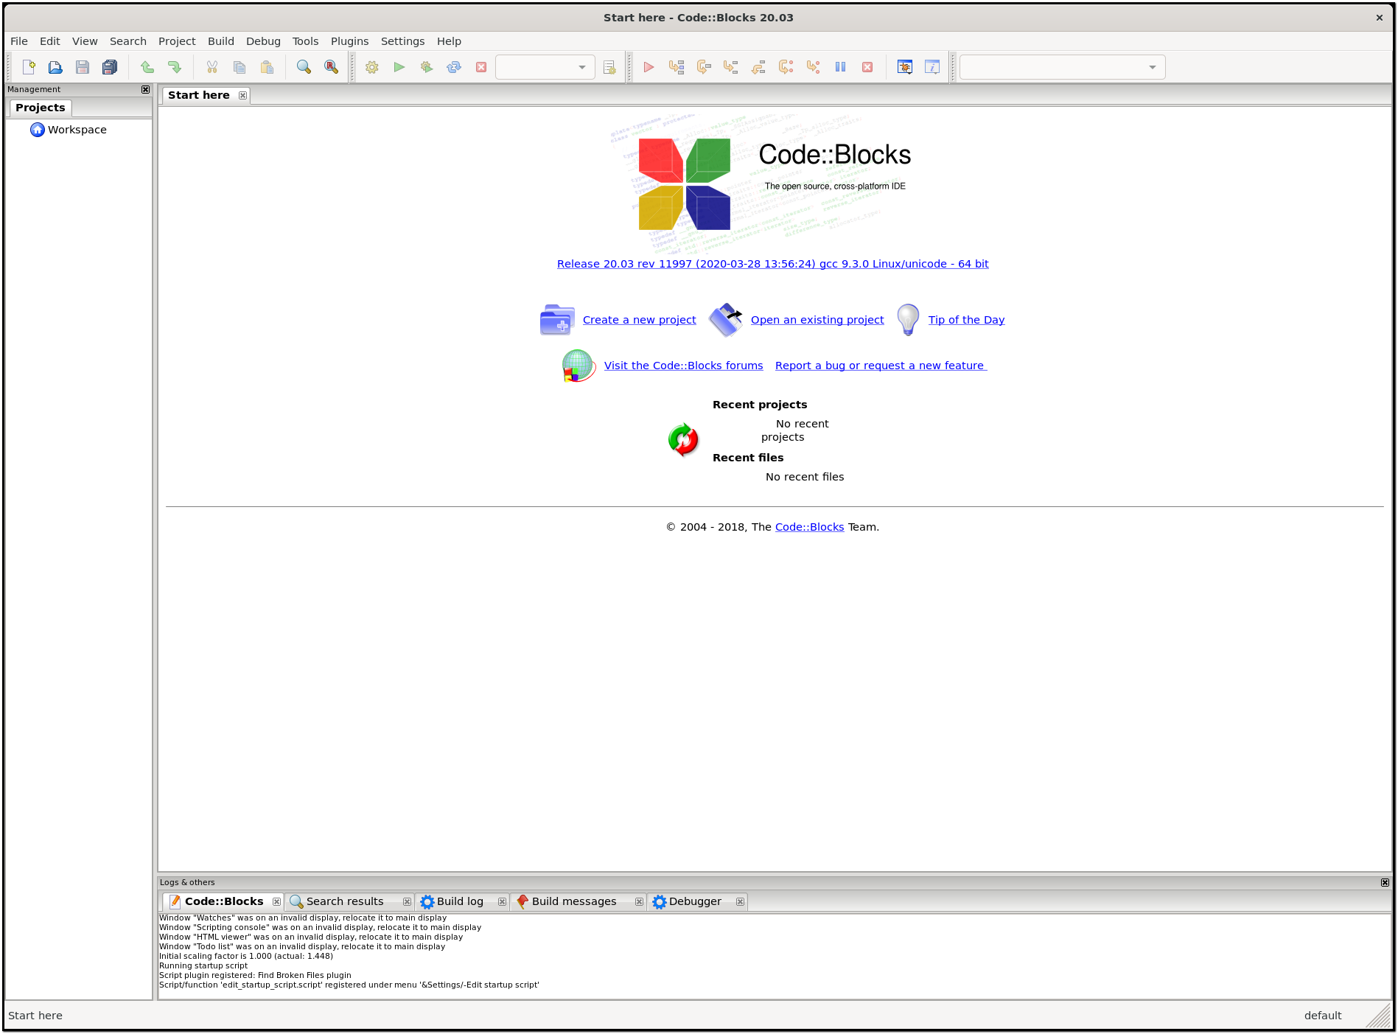Image resolution: width=1398 pixels, height=1034 pixels.
Task: Click Report a bug or request feature link
Action: 881,366
